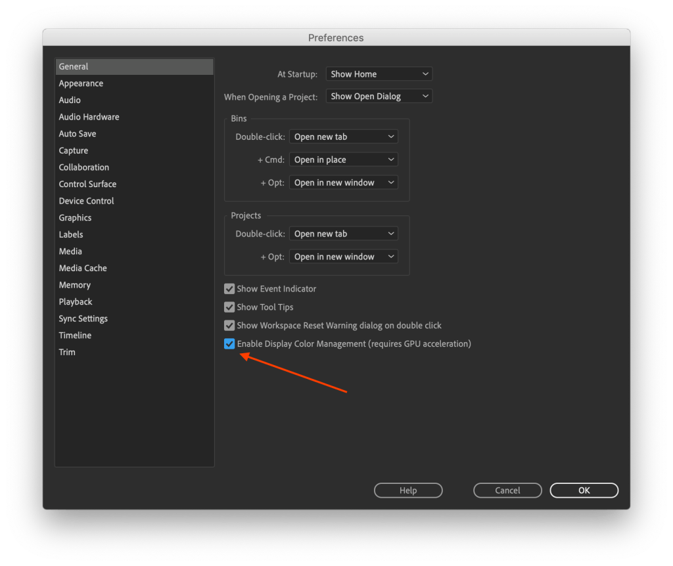
Task: Open Projects Double-click dropdown
Action: [343, 234]
